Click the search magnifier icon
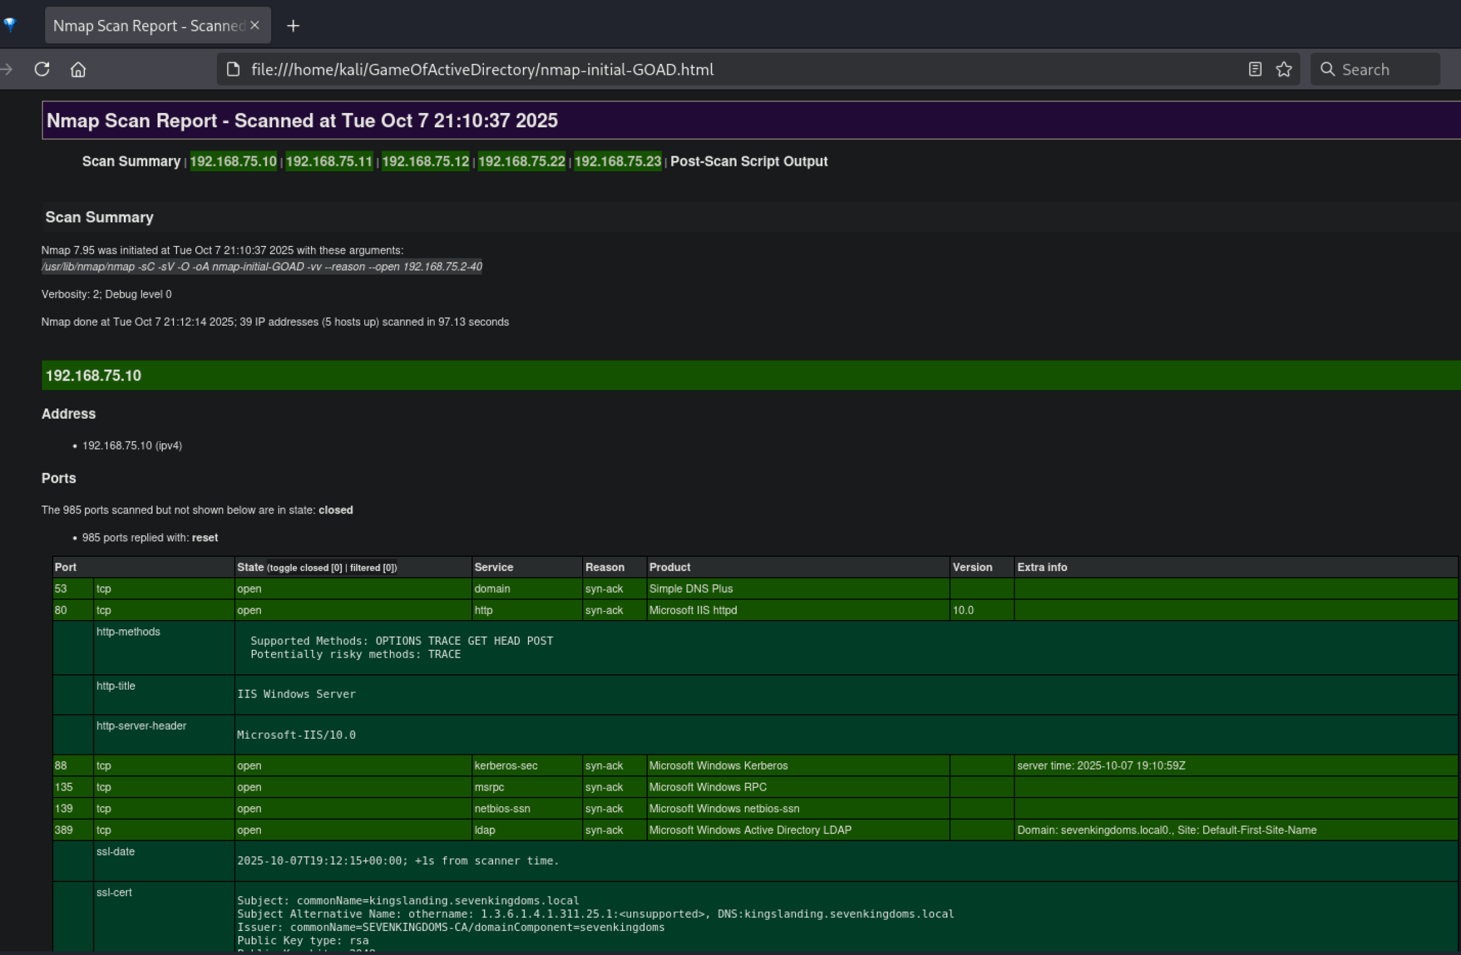 click(x=1327, y=70)
